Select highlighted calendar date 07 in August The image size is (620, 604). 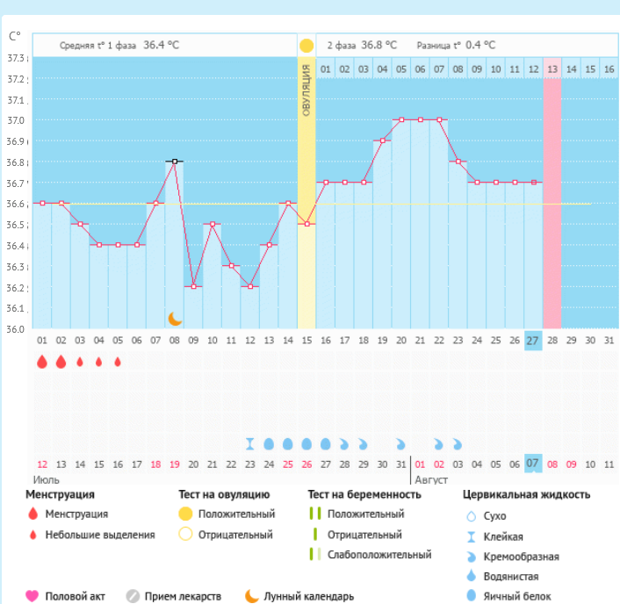[x=533, y=463]
